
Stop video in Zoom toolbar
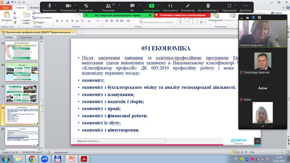tap(68, 7)
